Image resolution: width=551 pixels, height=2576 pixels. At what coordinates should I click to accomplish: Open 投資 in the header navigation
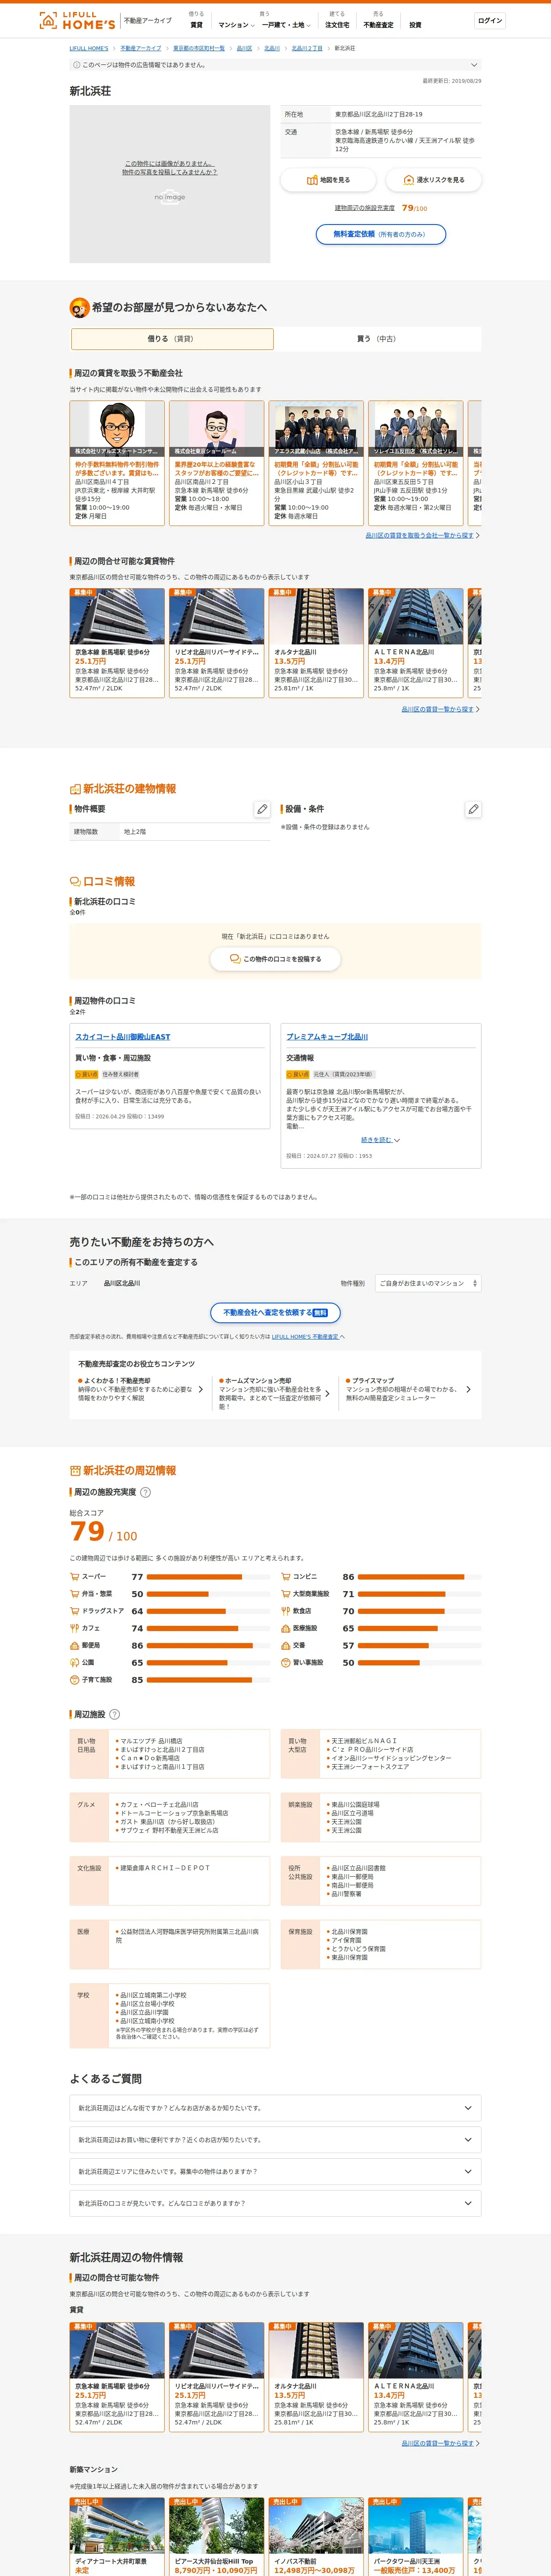click(x=415, y=25)
